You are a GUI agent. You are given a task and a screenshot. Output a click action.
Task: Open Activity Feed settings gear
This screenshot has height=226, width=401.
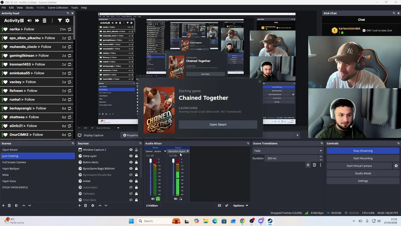click(67, 20)
